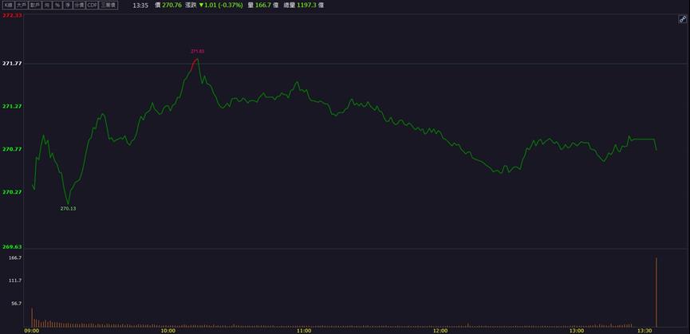The width and height of the screenshot is (690, 334).
Task: Click the 13:00 time axis label
Action: coord(577,331)
